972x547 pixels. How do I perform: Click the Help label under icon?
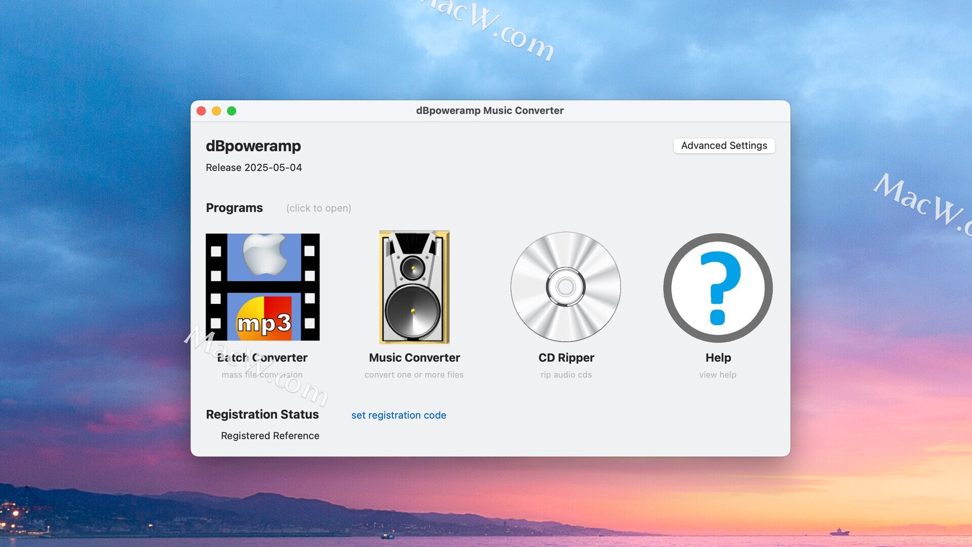(x=718, y=358)
